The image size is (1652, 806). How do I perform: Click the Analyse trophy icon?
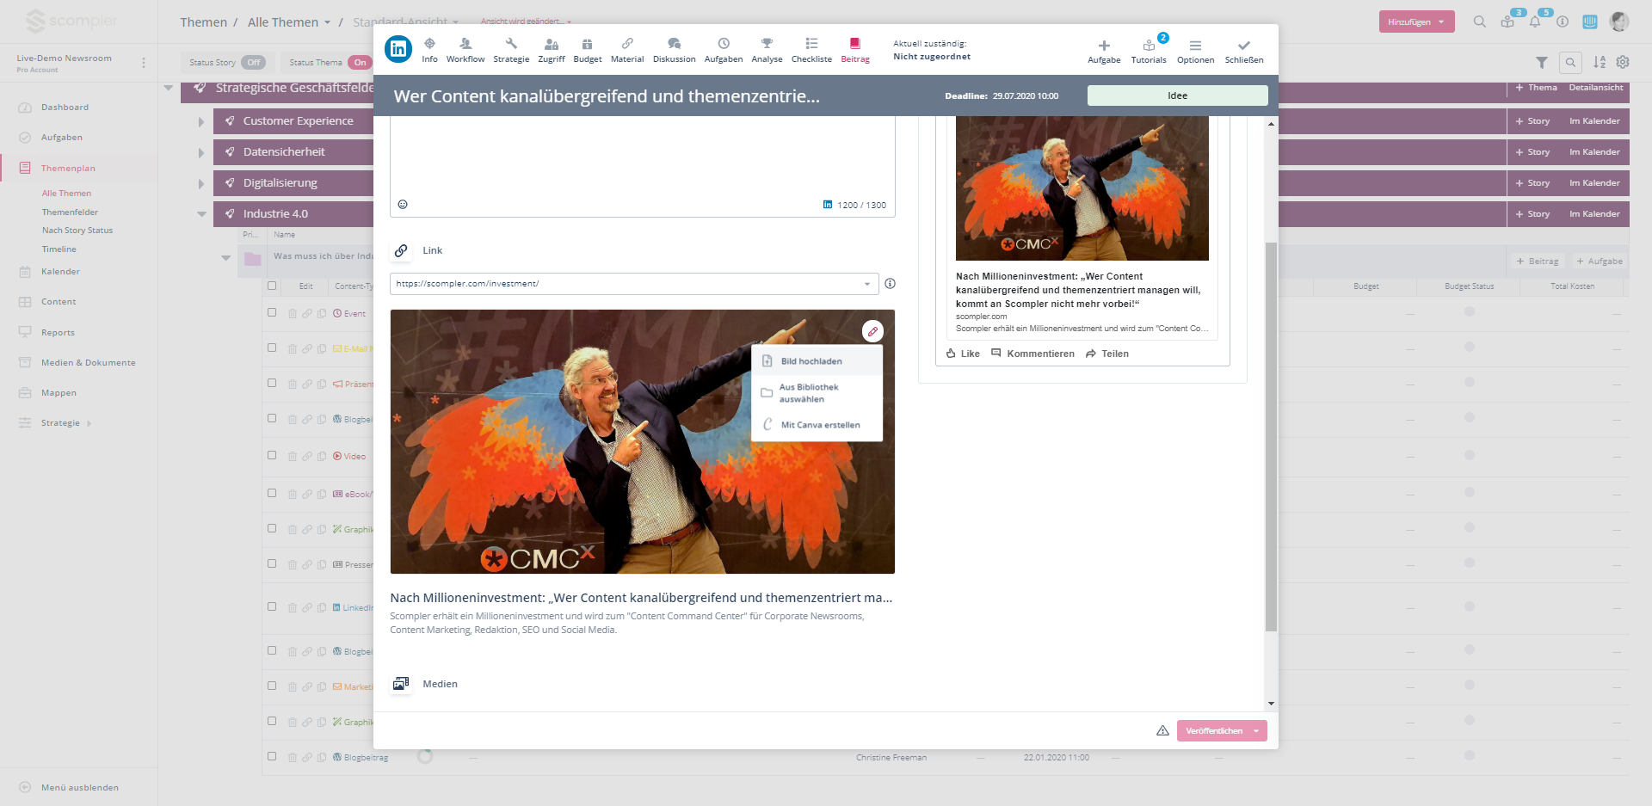tap(766, 45)
